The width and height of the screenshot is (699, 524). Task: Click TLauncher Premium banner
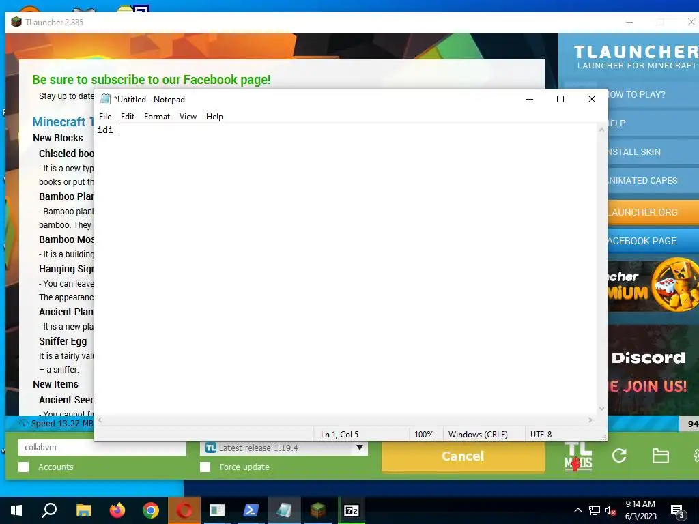[x=653, y=285]
